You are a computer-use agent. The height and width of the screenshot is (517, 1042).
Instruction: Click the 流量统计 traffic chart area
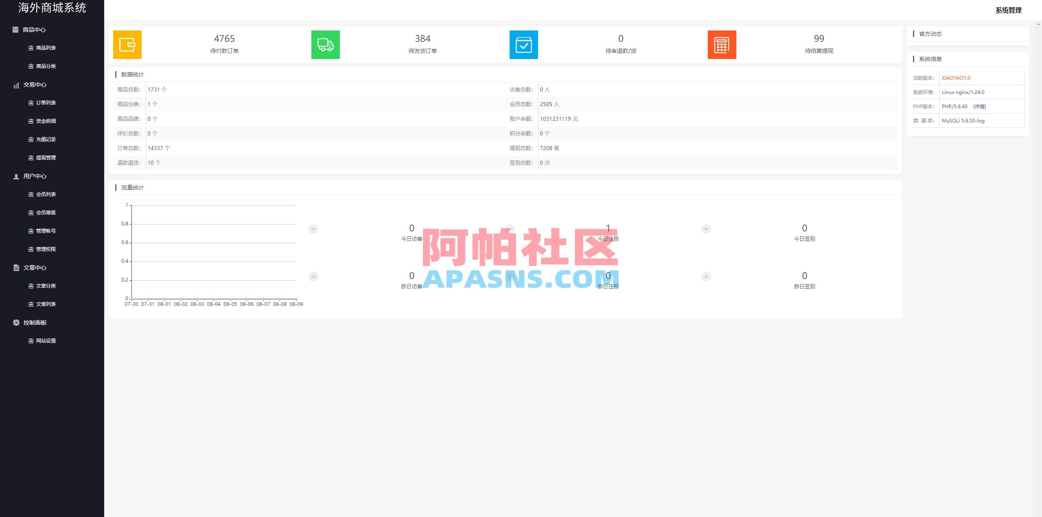click(214, 256)
